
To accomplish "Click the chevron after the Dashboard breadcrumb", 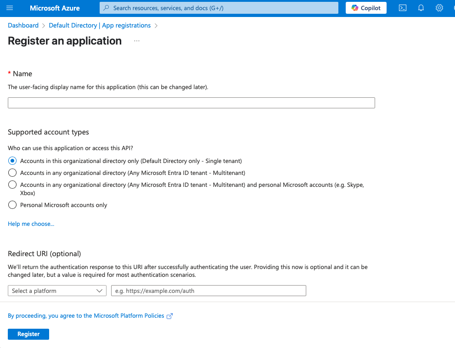I will tap(44, 26).
